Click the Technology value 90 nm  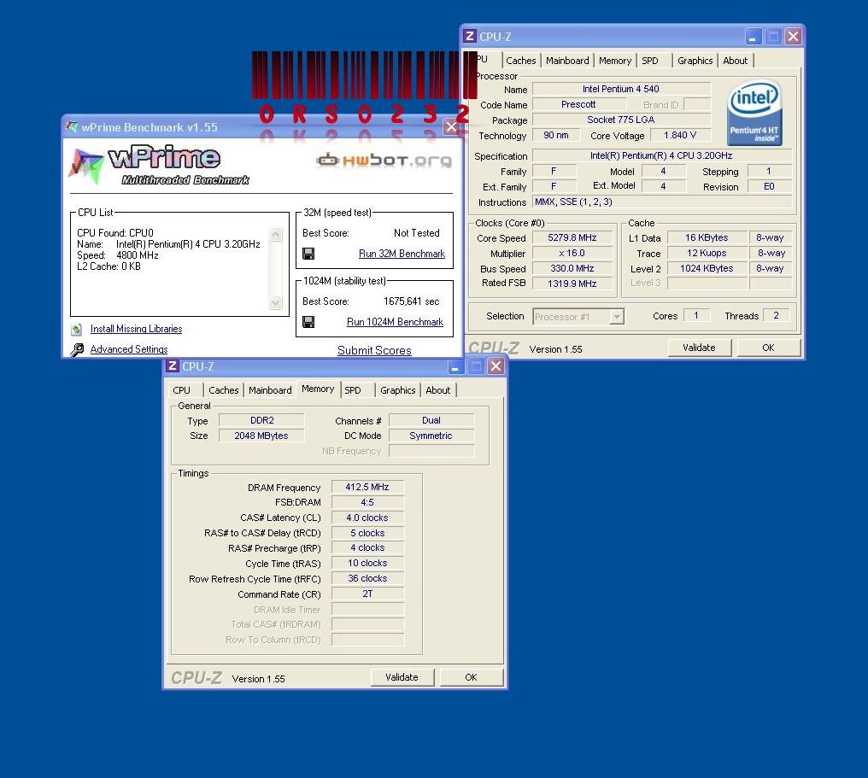click(x=556, y=136)
